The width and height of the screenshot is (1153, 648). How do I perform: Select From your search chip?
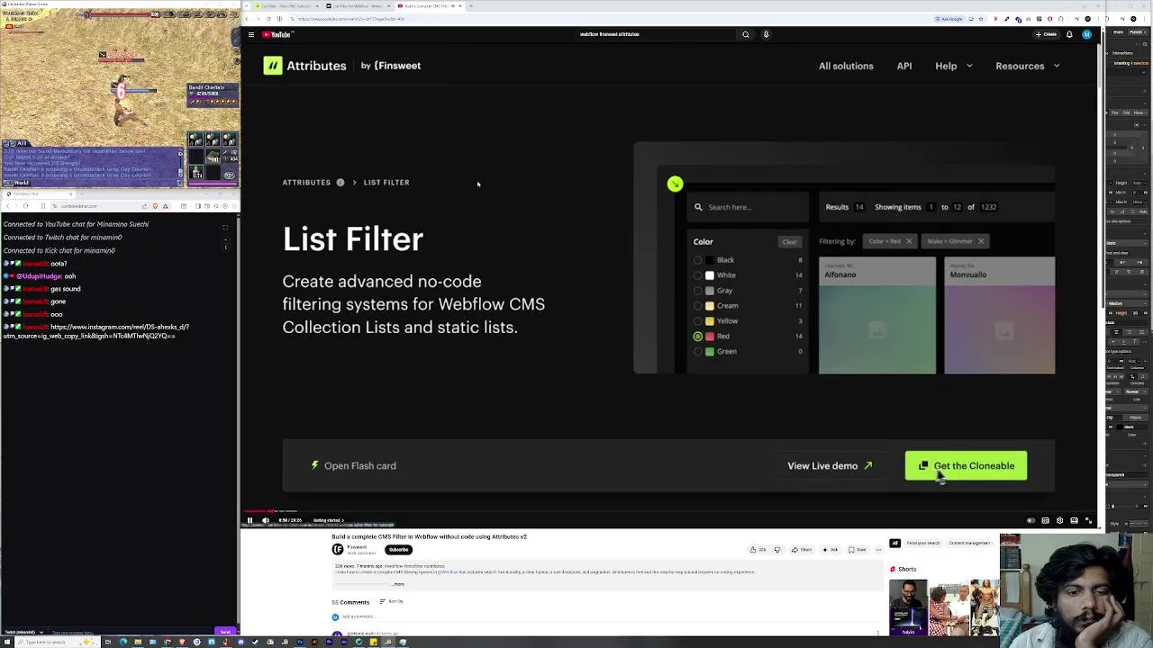[x=923, y=543]
